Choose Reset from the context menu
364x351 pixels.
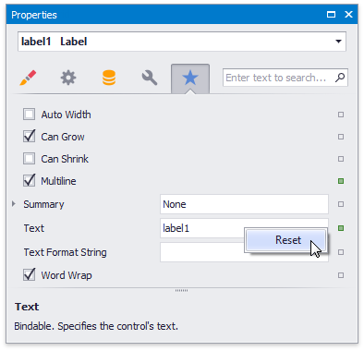286,240
